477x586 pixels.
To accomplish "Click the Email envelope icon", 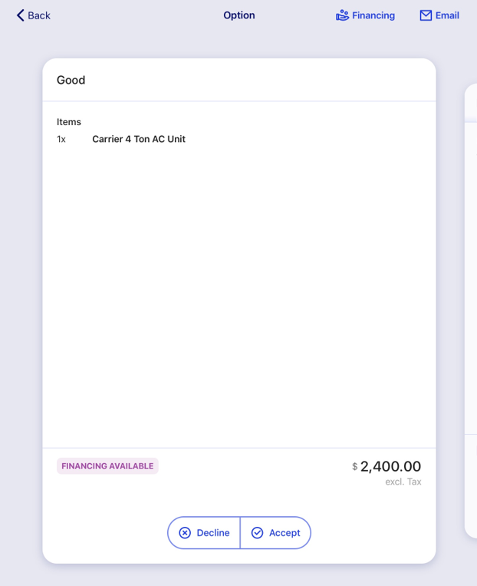I will (426, 15).
